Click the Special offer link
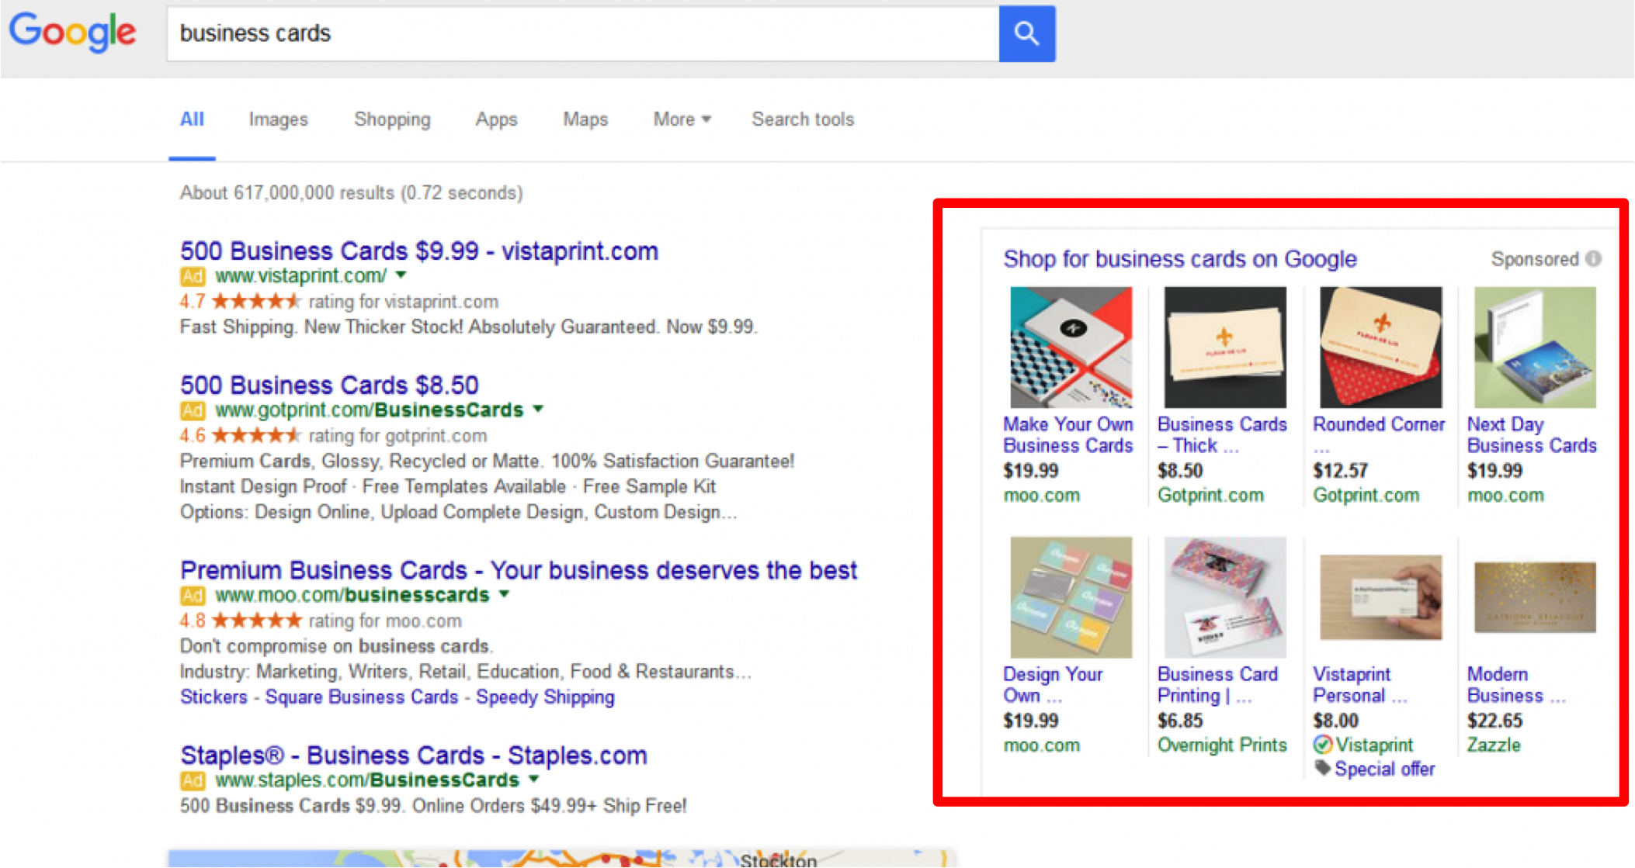 click(x=1385, y=769)
